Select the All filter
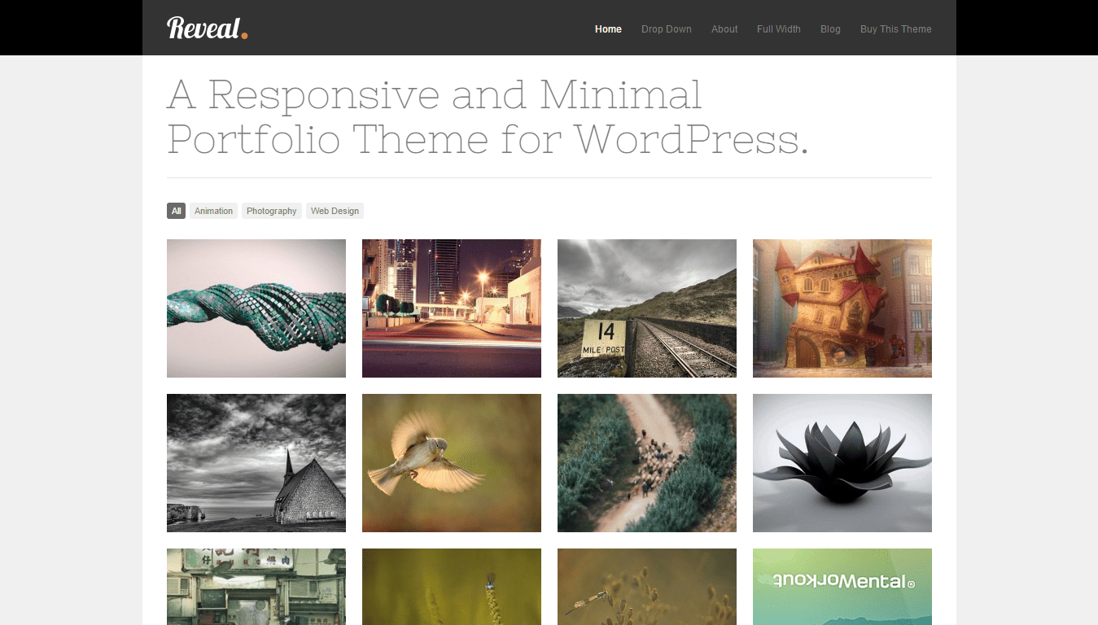The image size is (1098, 625). pyautogui.click(x=176, y=211)
